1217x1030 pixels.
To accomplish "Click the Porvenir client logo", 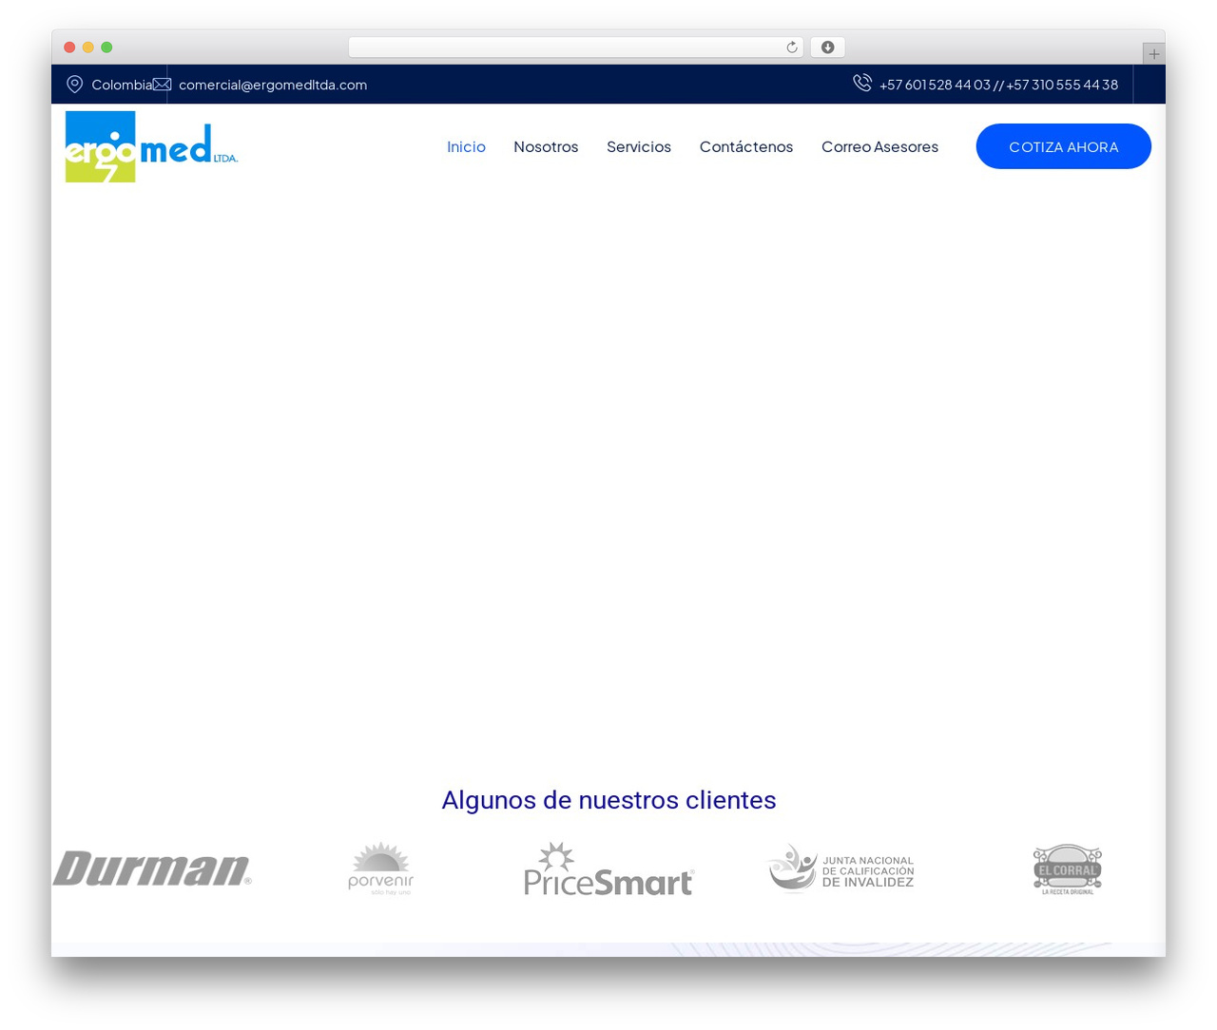I will click(x=380, y=868).
